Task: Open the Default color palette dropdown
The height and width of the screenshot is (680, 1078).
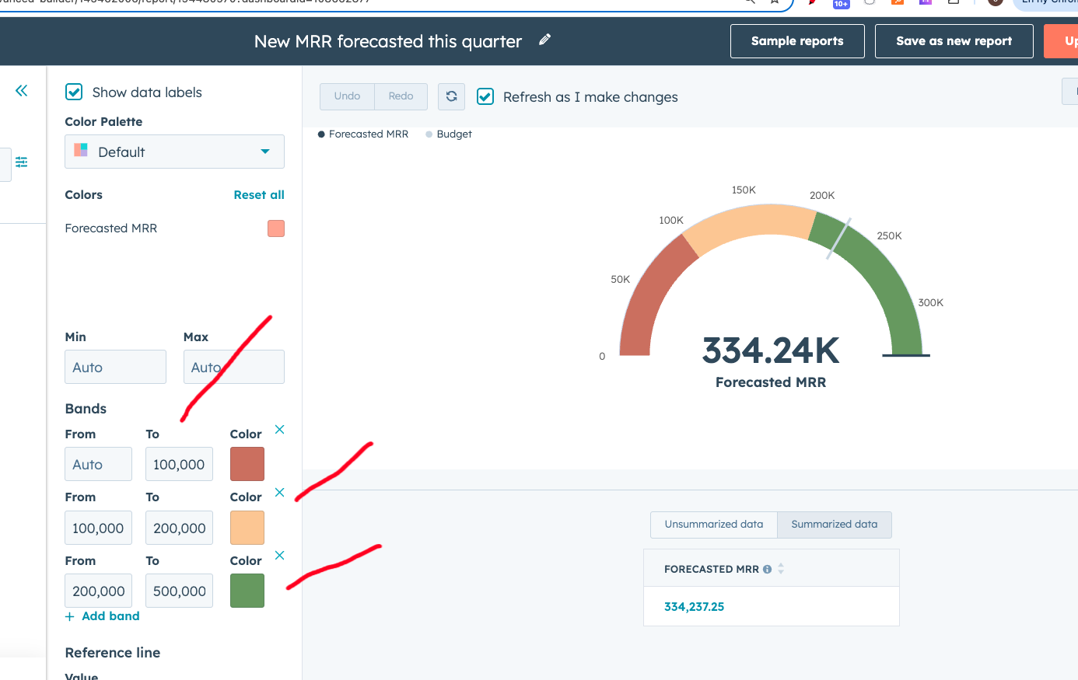Action: (174, 152)
